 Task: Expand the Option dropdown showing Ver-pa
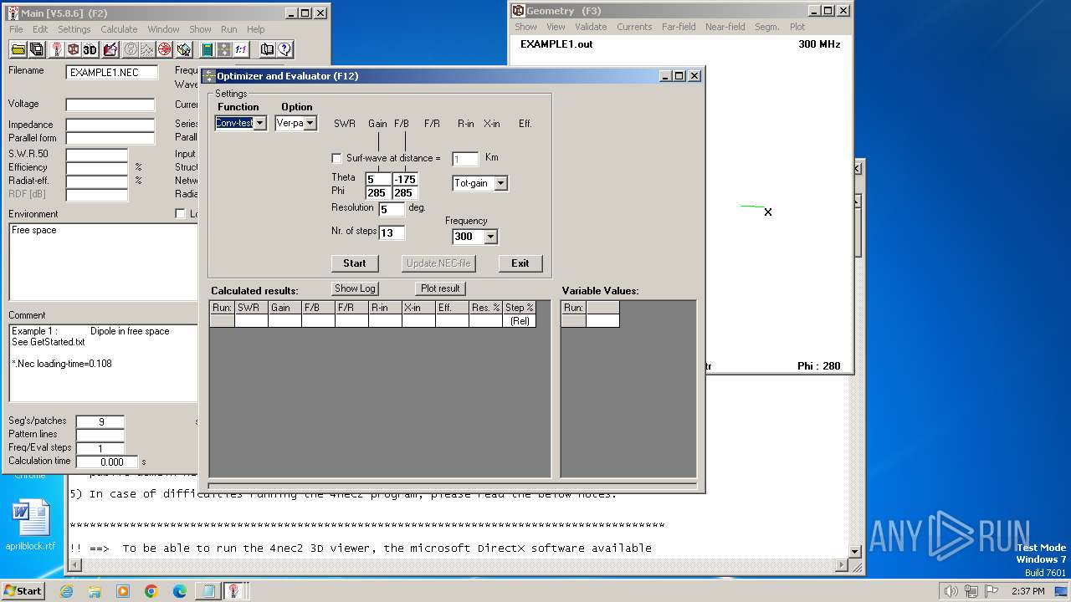(x=310, y=123)
